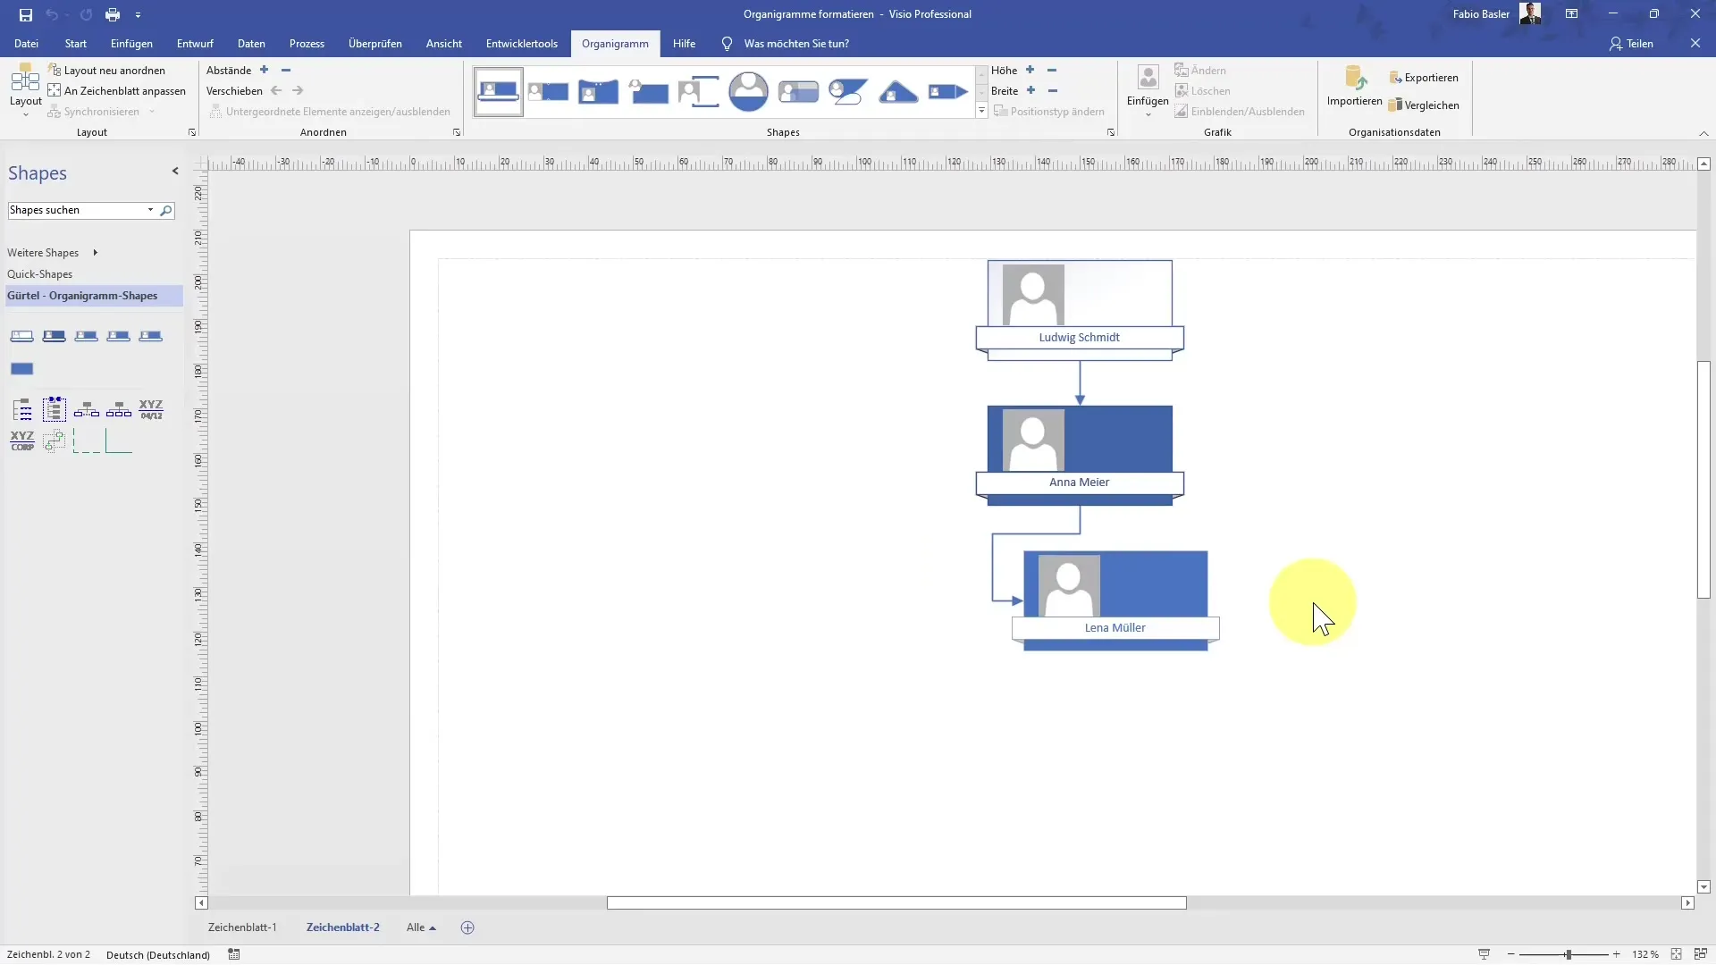Select the Quick-Shapes stencil
The image size is (1716, 965).
[x=40, y=274]
